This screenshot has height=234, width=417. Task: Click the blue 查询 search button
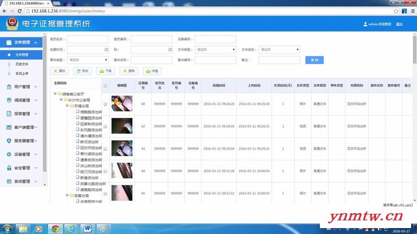(x=315, y=60)
